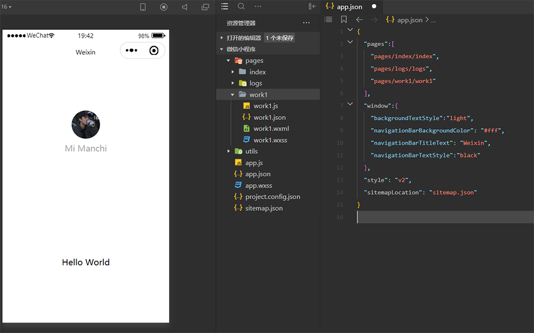Click the "sitemap.json" value in code
534x333 pixels.
[x=453, y=193]
